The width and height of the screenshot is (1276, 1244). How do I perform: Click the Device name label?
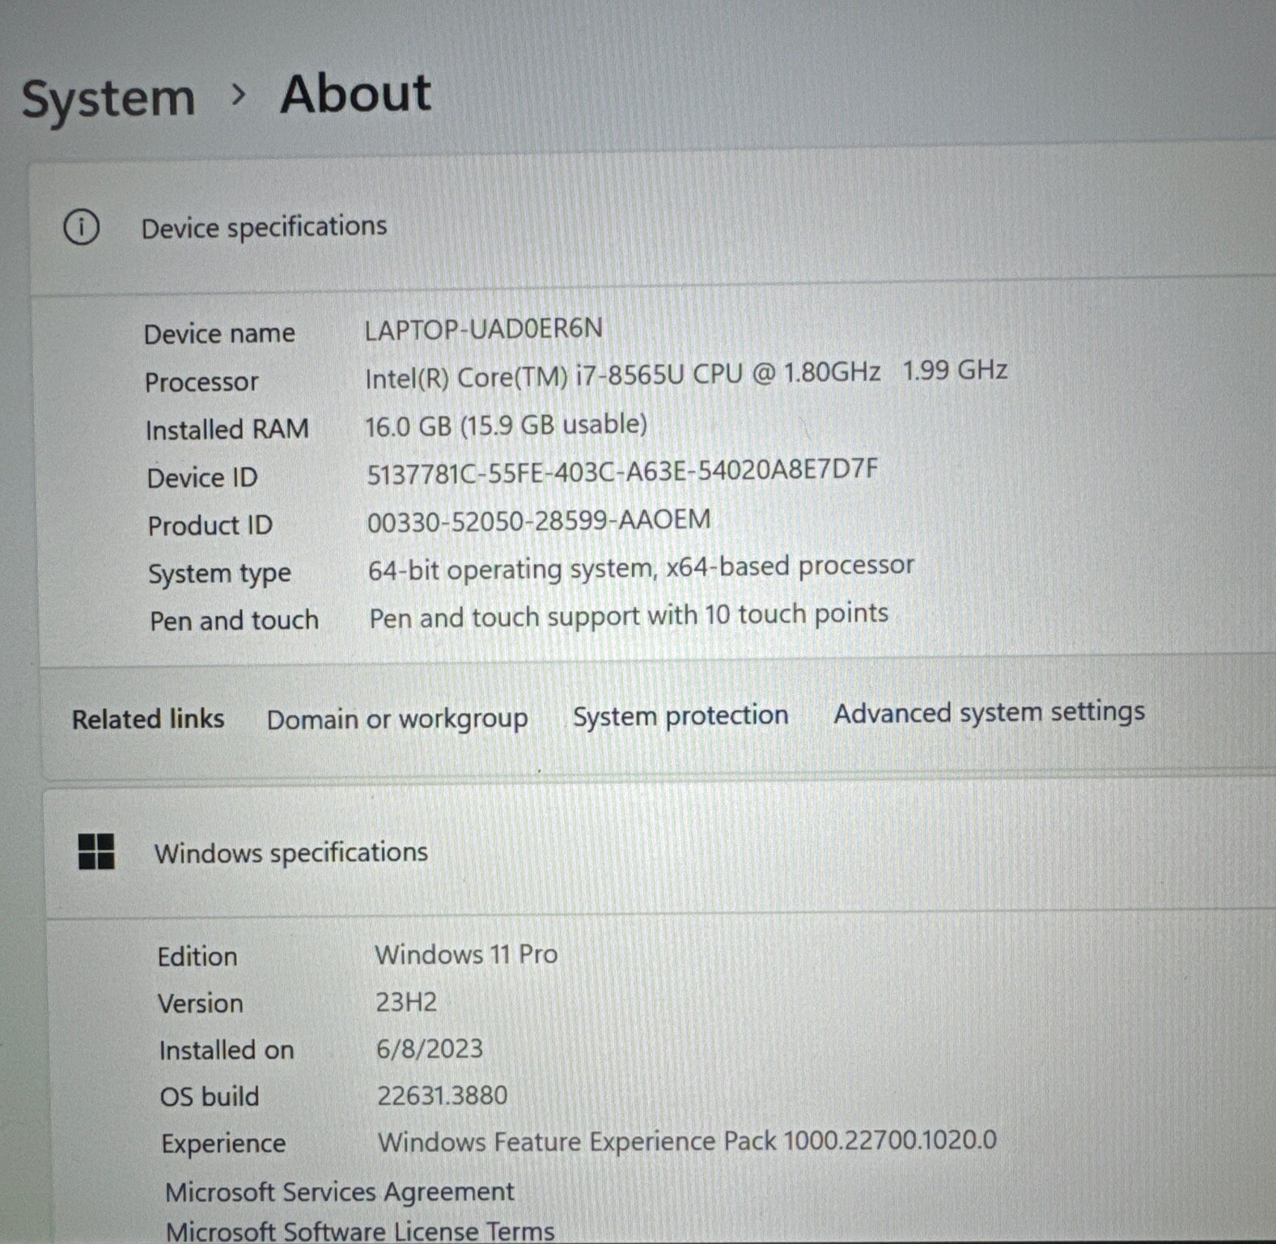tap(219, 333)
